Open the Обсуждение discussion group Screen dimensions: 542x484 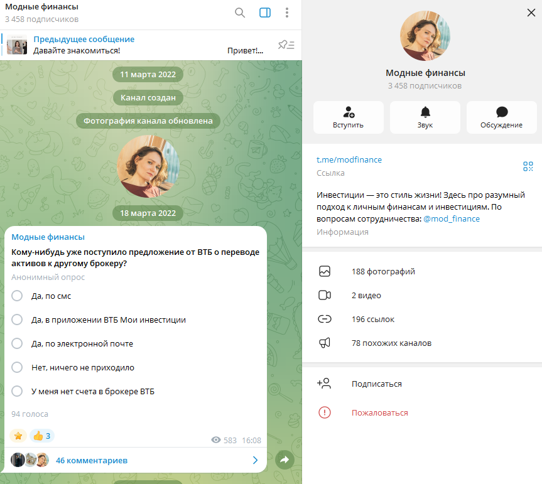[502, 117]
